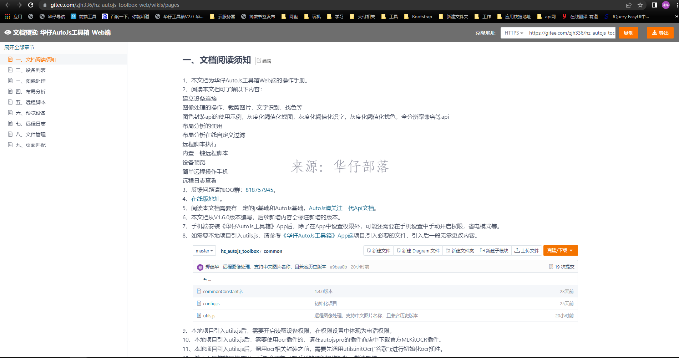
Task: Click the clone URL input field
Action: pos(571,33)
